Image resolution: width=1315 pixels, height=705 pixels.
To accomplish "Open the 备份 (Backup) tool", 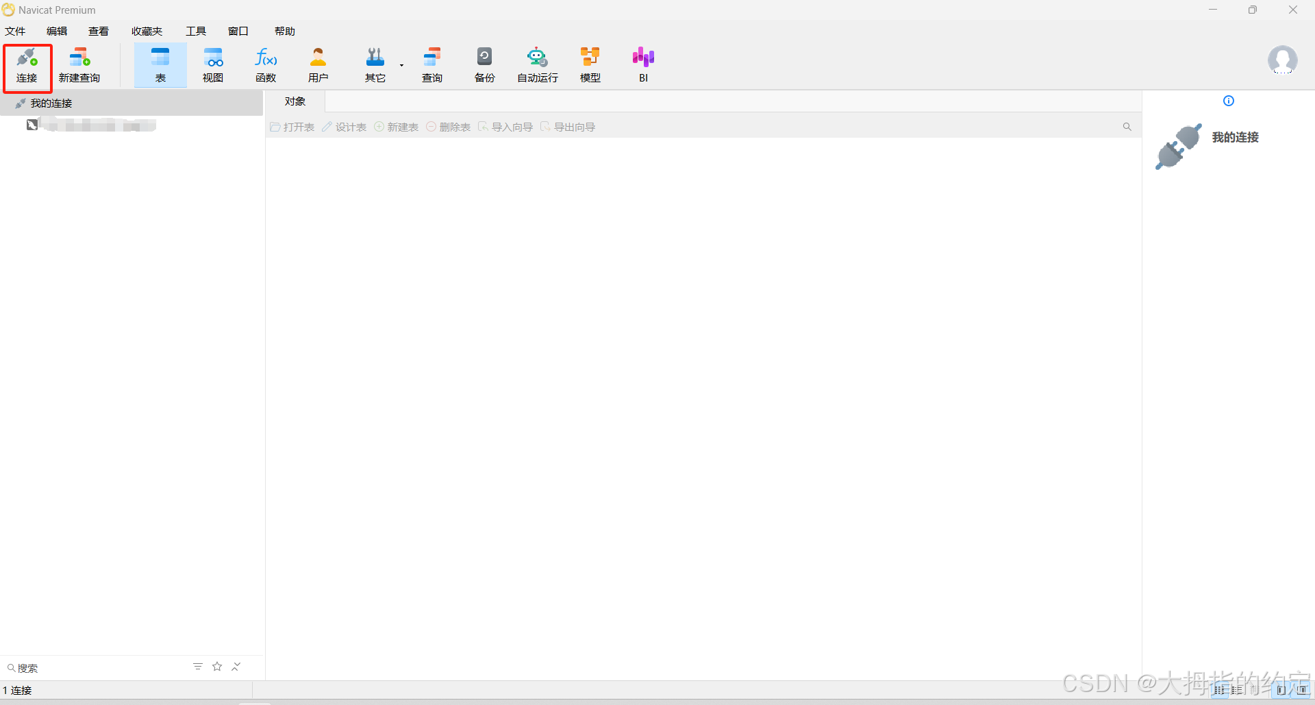I will point(484,66).
